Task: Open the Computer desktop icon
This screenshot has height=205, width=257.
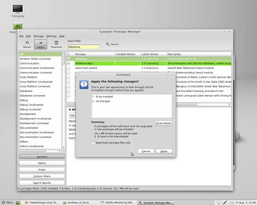Action: tap(18, 9)
